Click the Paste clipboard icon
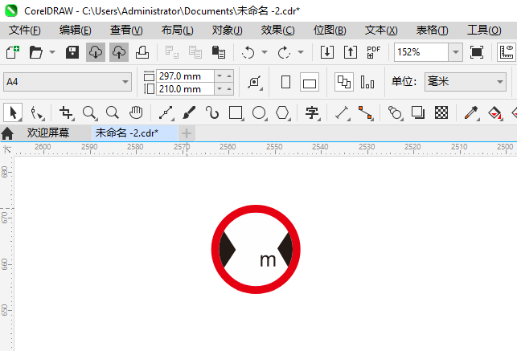The height and width of the screenshot is (351, 517). [218, 52]
